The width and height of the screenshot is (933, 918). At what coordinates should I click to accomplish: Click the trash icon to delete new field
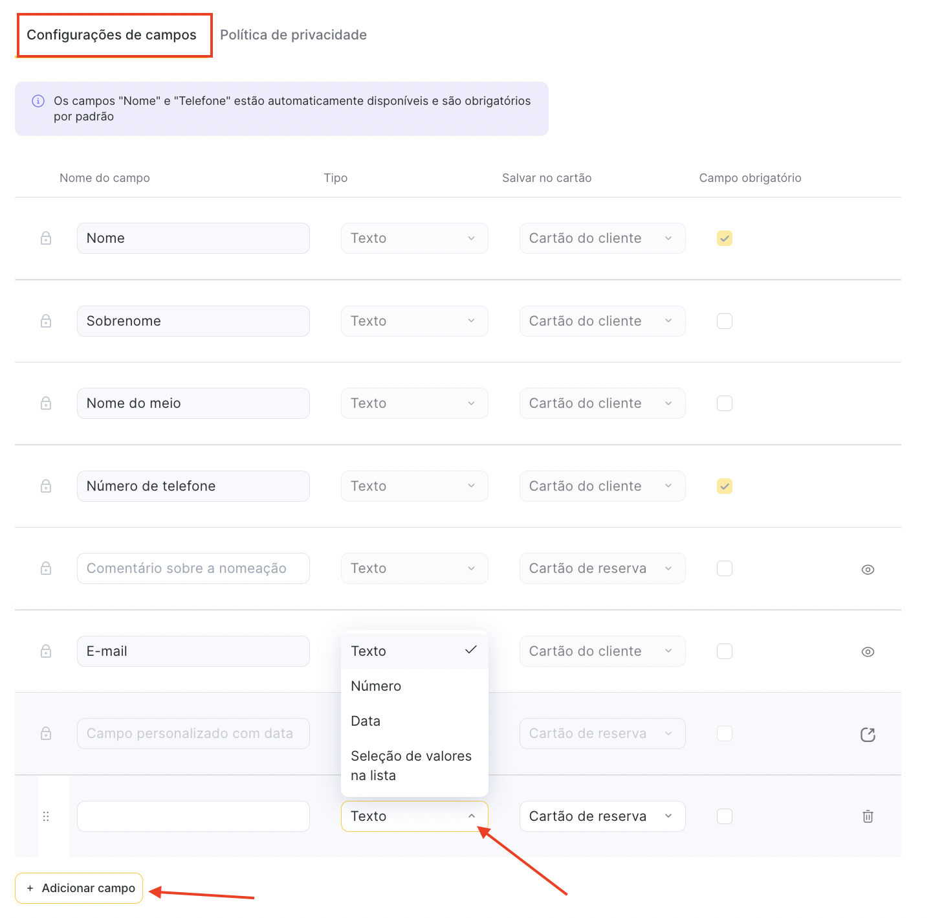click(868, 816)
